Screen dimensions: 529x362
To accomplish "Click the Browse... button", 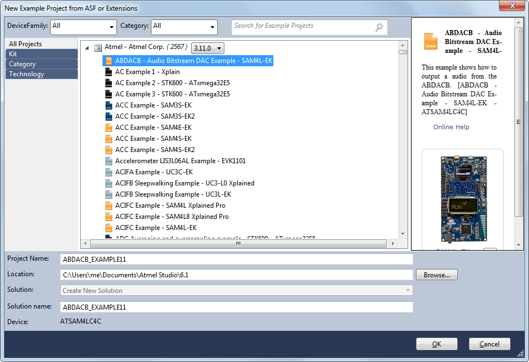I will pyautogui.click(x=437, y=275).
